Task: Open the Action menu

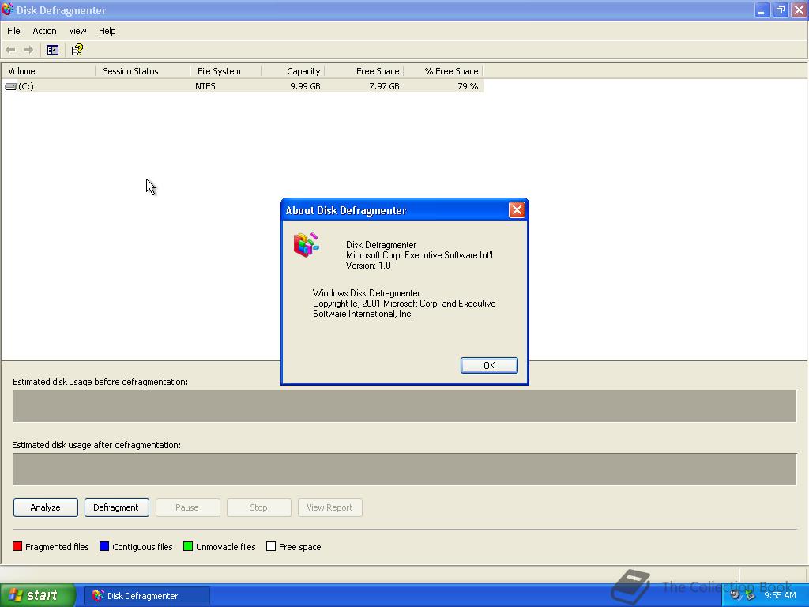Action: click(44, 31)
